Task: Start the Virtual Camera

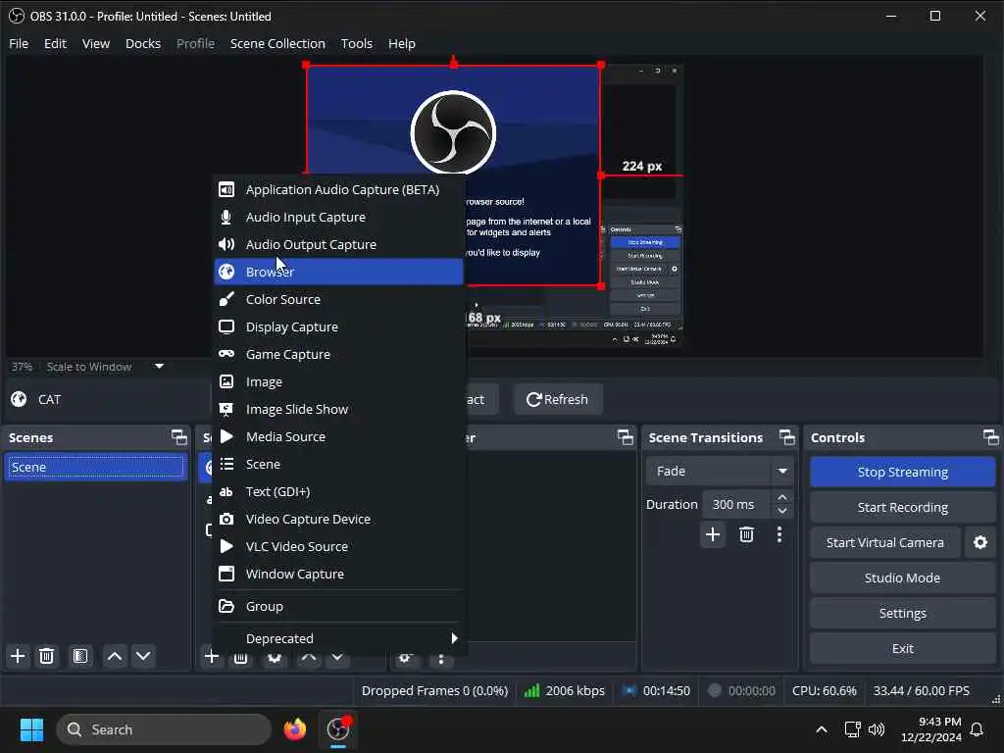Action: (x=885, y=542)
